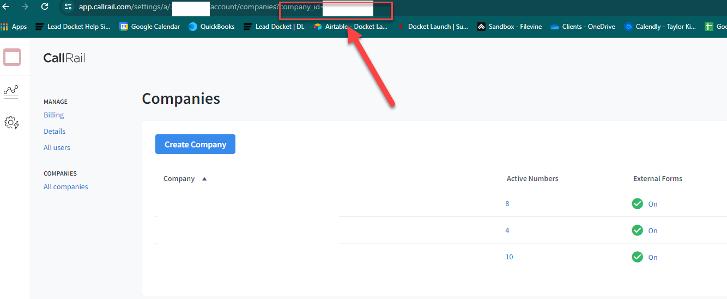
Task: Open Docket Launch | Su... bookmark
Action: click(x=432, y=27)
